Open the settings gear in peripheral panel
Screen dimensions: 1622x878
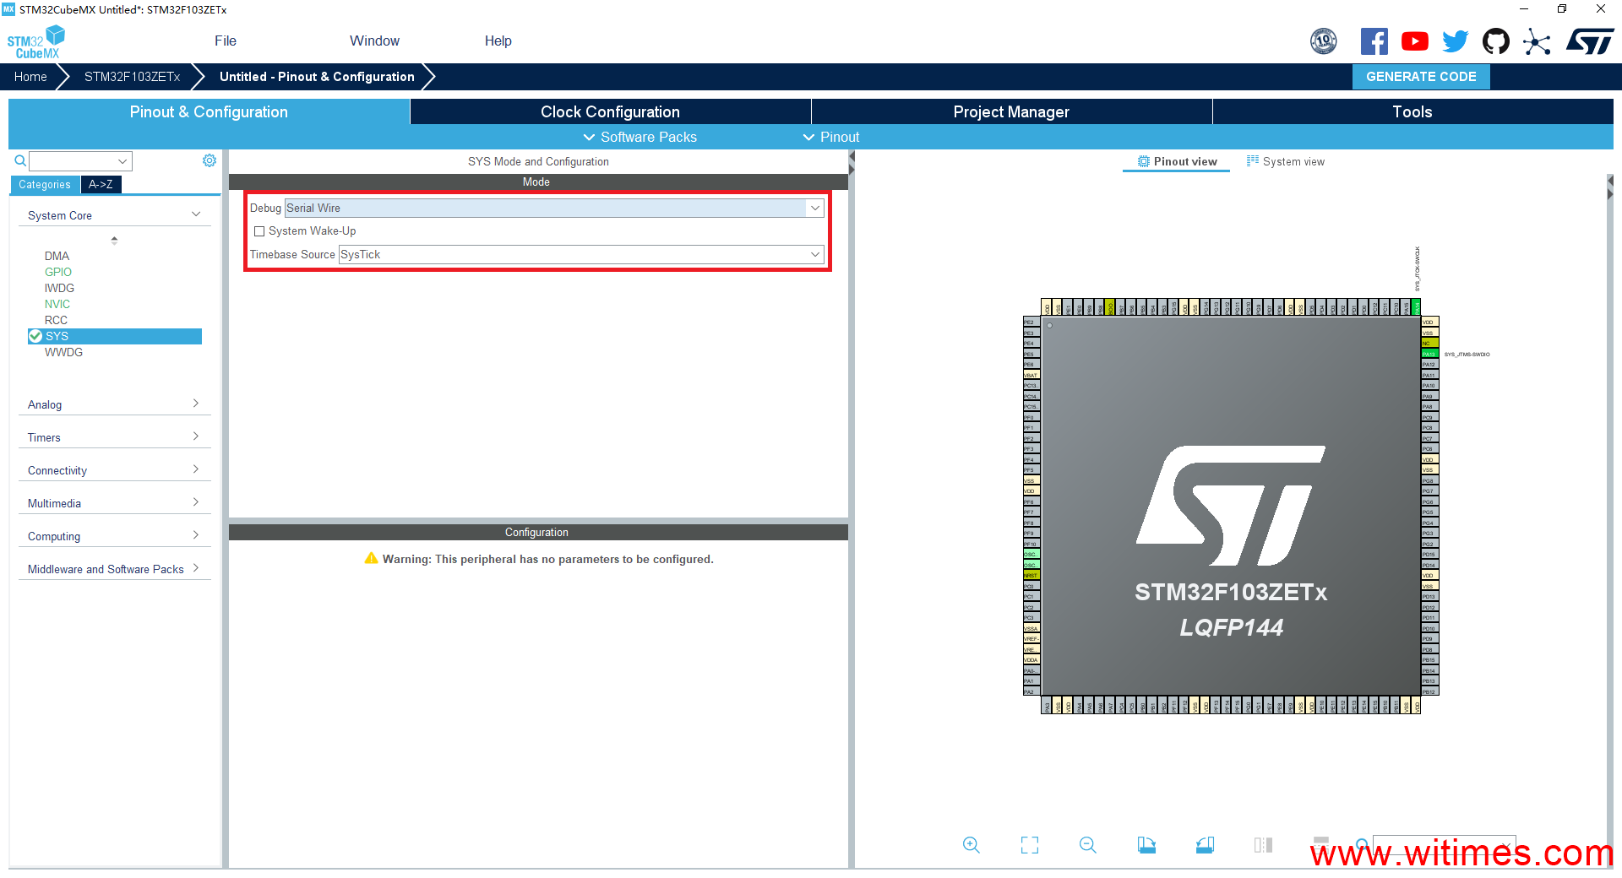[x=210, y=160]
